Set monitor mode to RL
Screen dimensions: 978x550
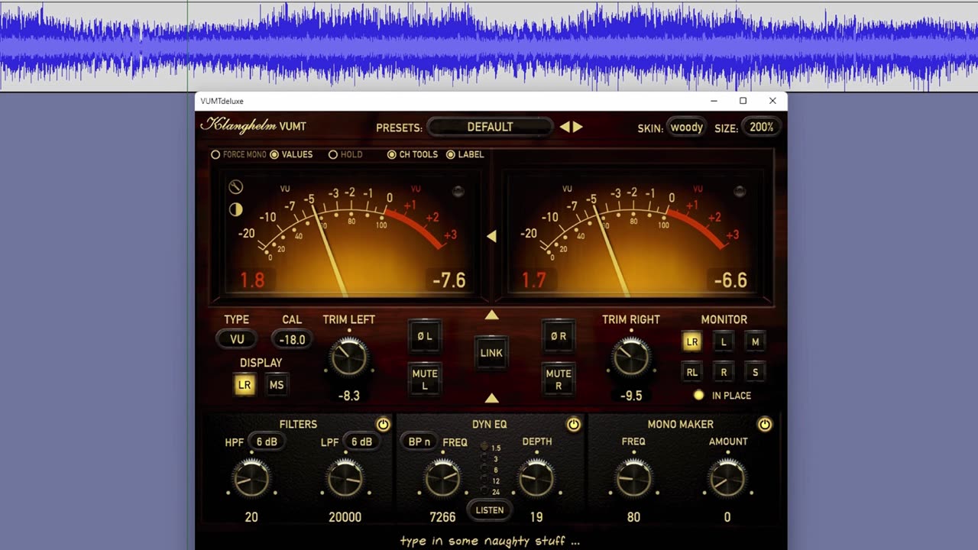[x=692, y=372]
